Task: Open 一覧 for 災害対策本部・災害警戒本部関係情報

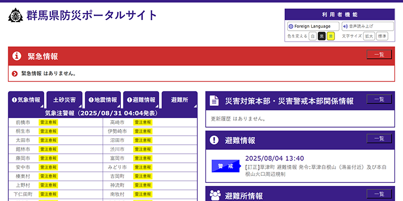Action: 379,99
